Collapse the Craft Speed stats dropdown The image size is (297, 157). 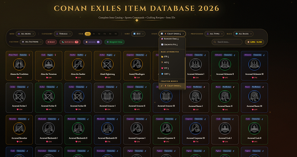(x=172, y=34)
